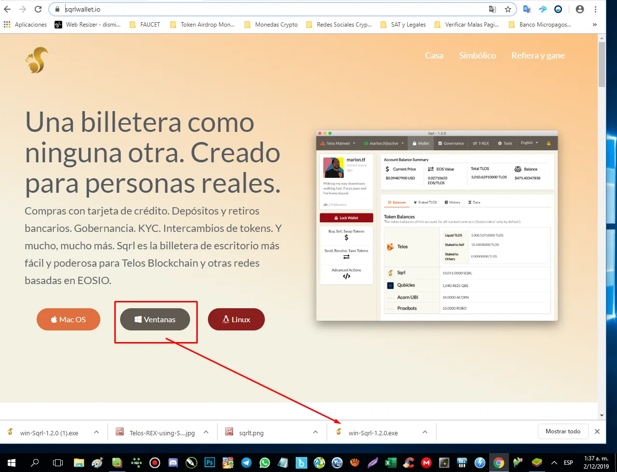Close the downloads bar
Screen dimensions: 617x472
tap(597, 431)
